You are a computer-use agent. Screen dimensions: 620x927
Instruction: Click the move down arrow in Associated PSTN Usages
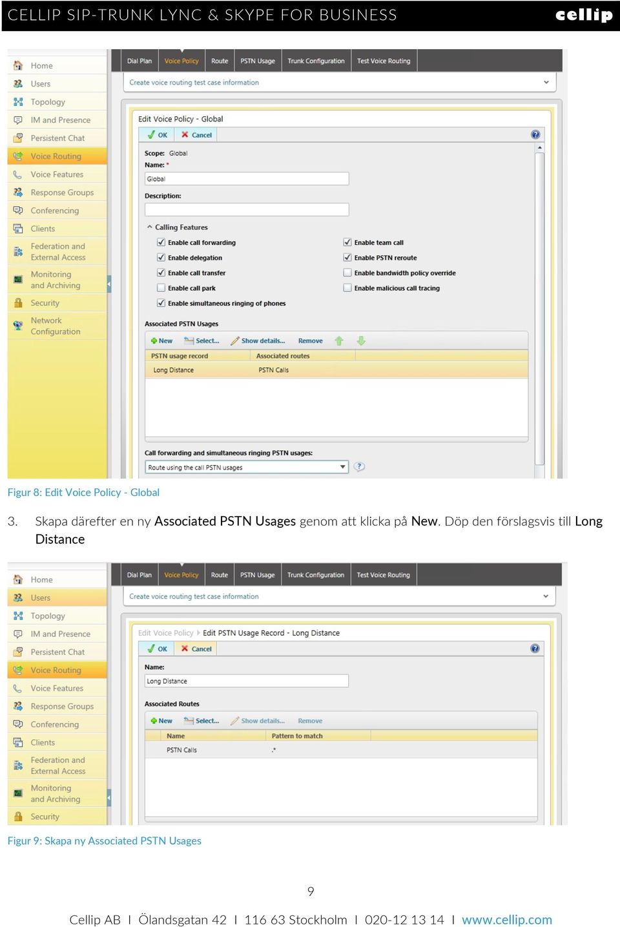click(x=361, y=340)
